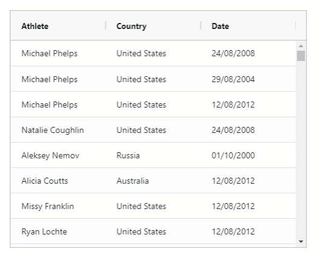317x258 pixels.
Task: Sort by the Date column header
Action: (220, 26)
